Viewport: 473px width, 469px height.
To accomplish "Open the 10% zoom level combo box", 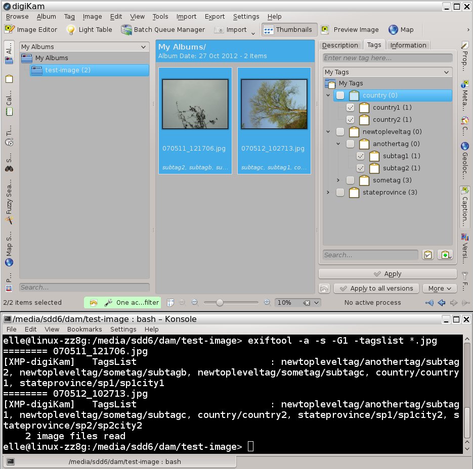I will 297,302.
